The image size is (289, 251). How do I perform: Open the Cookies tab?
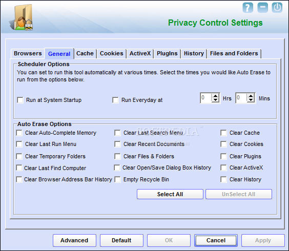click(112, 53)
